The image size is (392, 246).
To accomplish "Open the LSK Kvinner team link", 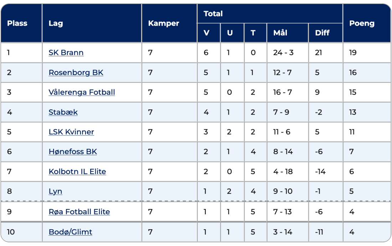I will (71, 132).
